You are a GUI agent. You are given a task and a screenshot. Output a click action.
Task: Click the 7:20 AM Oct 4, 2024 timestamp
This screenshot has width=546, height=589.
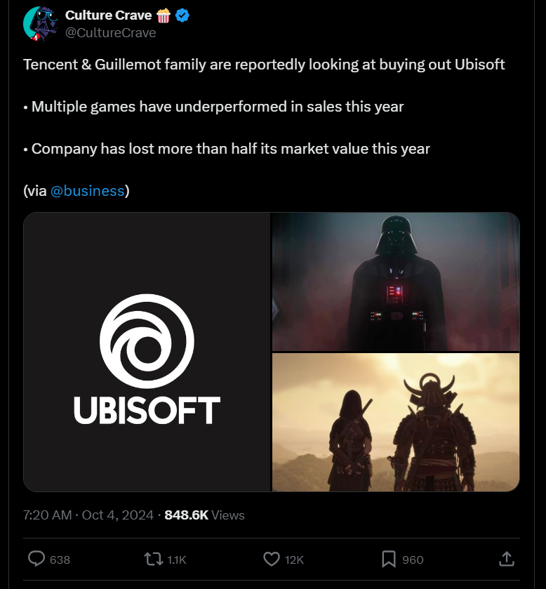pyautogui.click(x=88, y=515)
